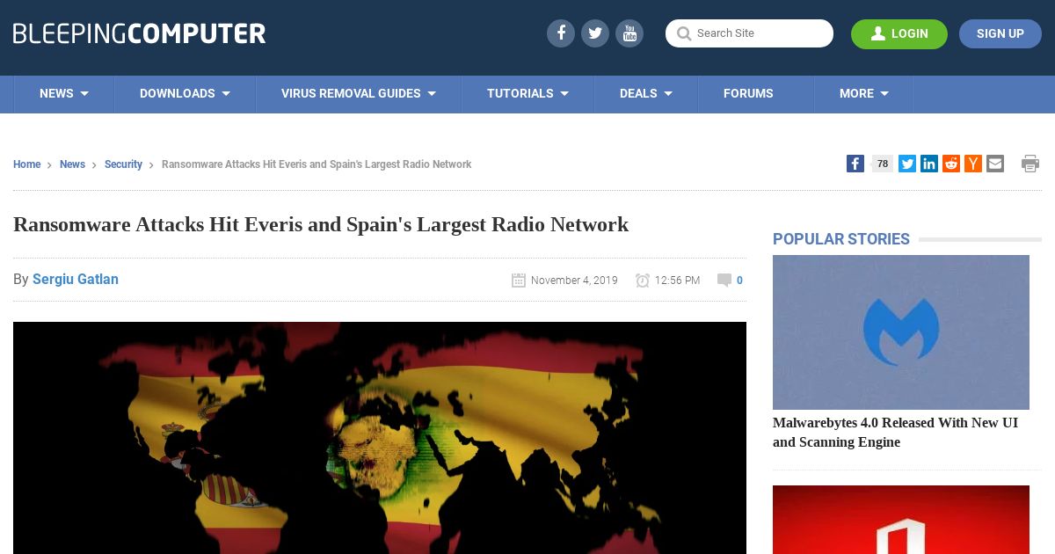1055x554 pixels.
Task: Expand the More dropdown menu
Action: click(864, 93)
